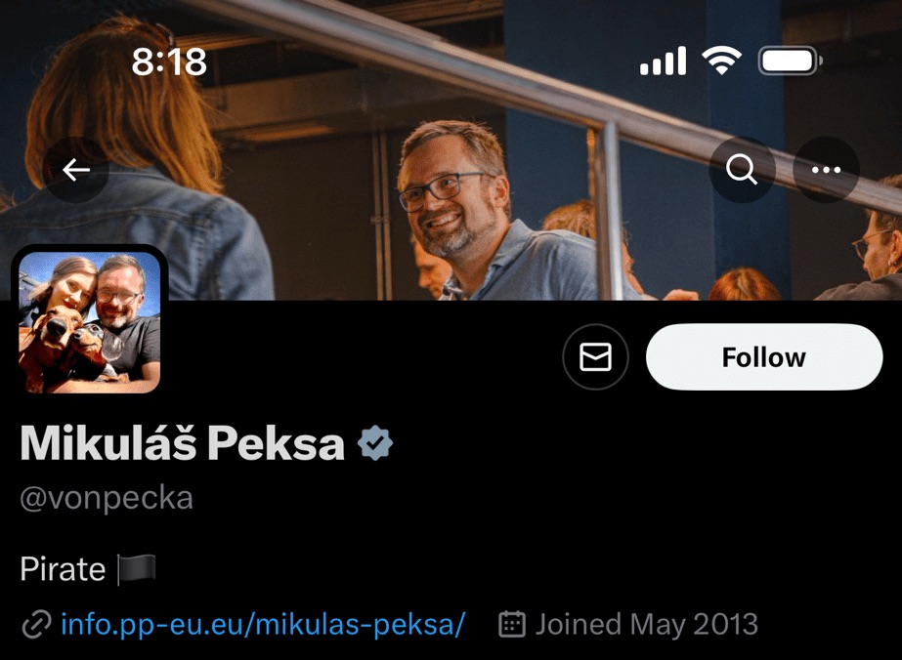Click the blue verified badge
Image resolution: width=902 pixels, height=660 pixels.
(x=375, y=443)
